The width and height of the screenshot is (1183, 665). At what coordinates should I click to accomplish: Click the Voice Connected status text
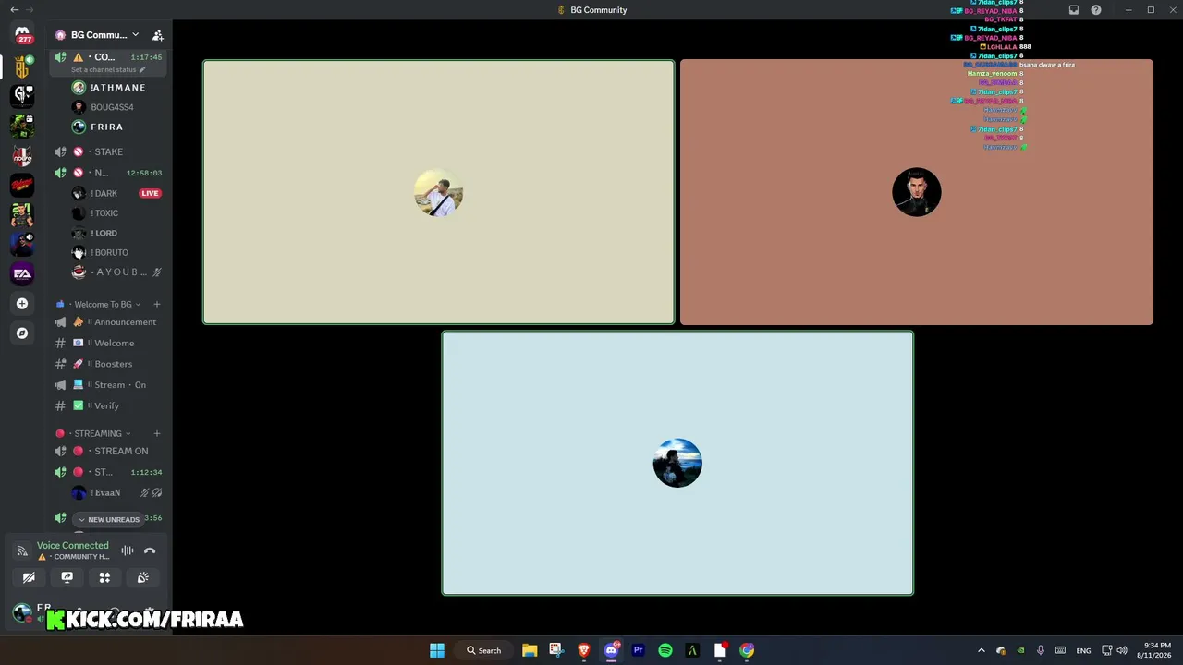click(x=72, y=546)
